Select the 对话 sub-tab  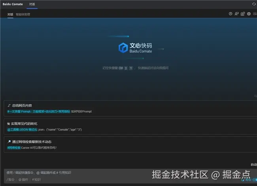pyautogui.click(x=10, y=14)
